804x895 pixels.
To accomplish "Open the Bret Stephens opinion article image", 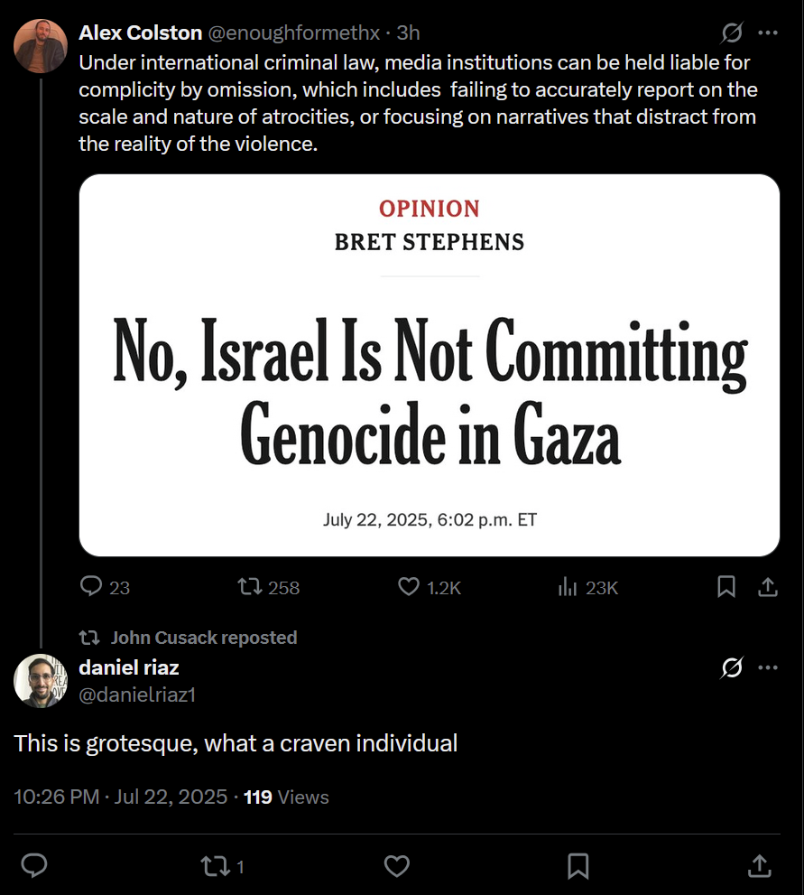I will coord(430,365).
